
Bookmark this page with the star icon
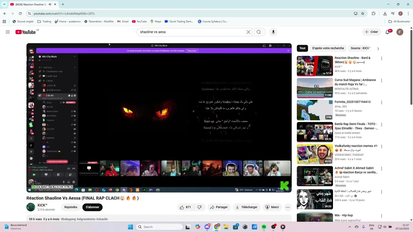(363, 14)
